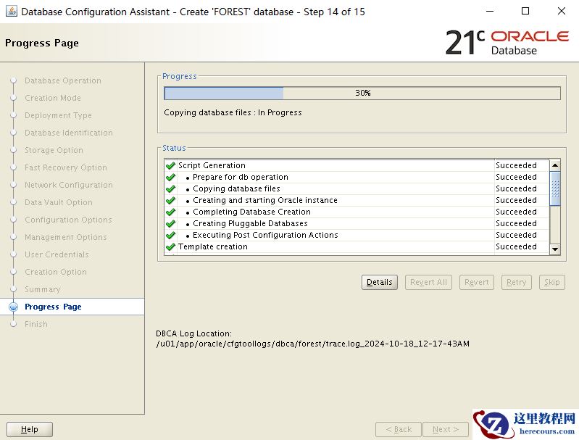Click the Revert button

476,282
